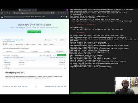Open the Branch selector dropdown
Screen dimensions: 138x103
click(7, 55)
